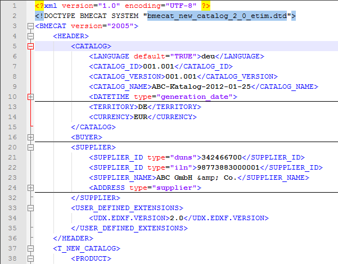This screenshot has height=264, width=338.
Task: Click line number 1 in margin
Action: pyautogui.click(x=14, y=6)
